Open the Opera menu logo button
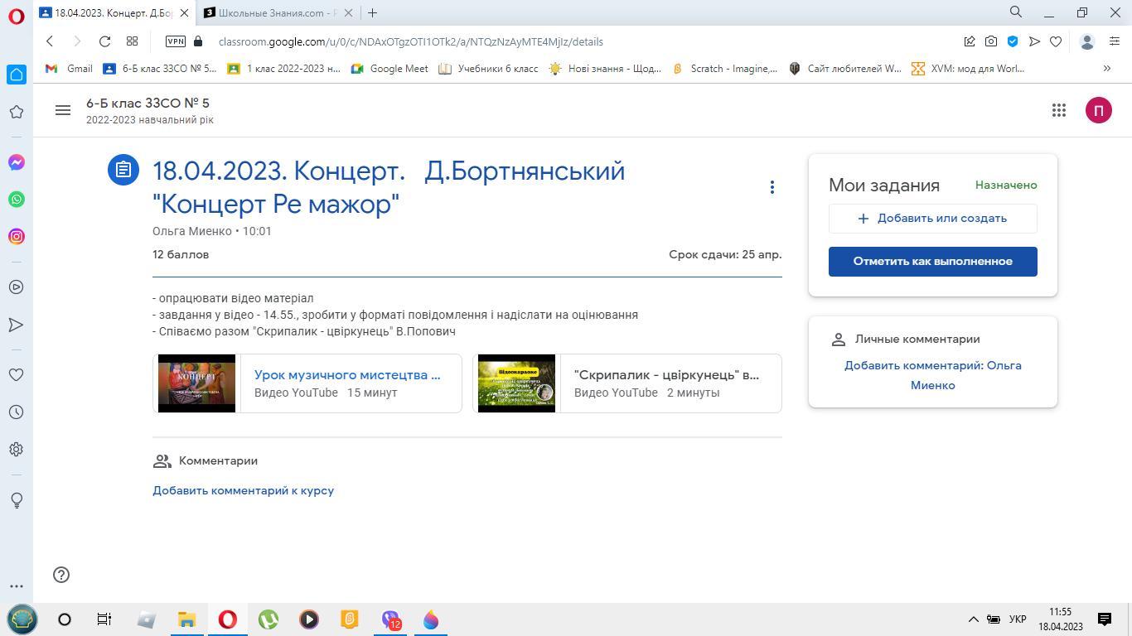Viewport: 1132px width, 636px height. (17, 17)
